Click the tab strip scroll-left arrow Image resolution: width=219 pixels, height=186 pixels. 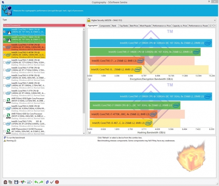point(212,26)
